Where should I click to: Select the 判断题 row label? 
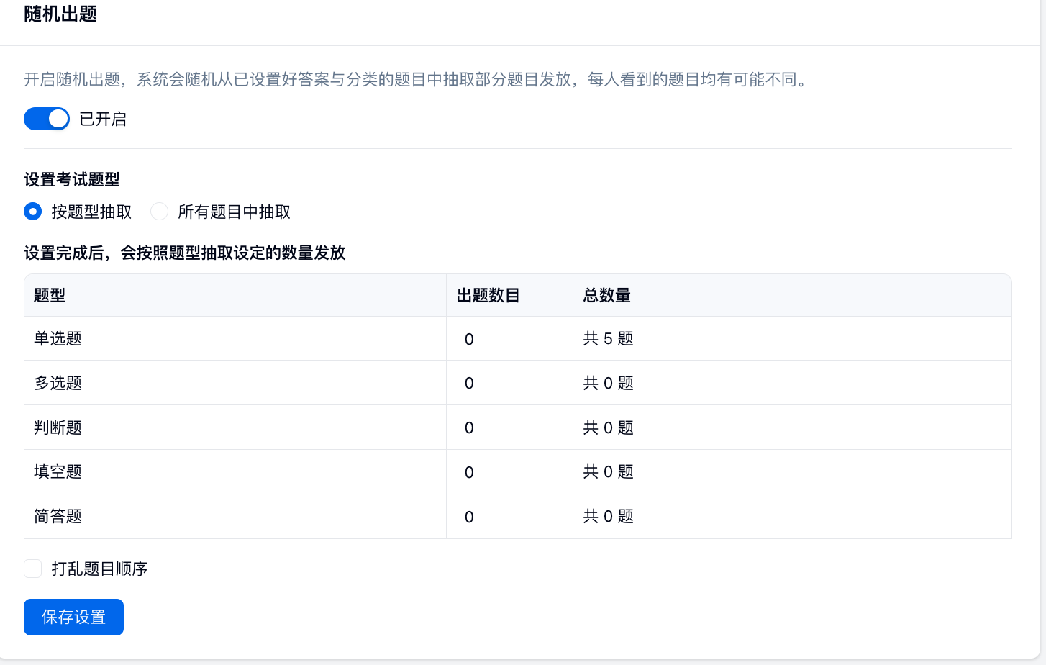[x=58, y=427]
